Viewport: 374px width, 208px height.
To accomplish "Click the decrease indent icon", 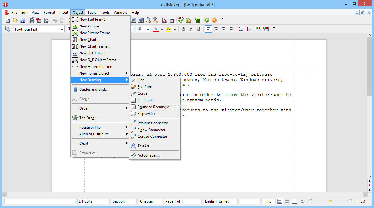I will click(x=258, y=29).
